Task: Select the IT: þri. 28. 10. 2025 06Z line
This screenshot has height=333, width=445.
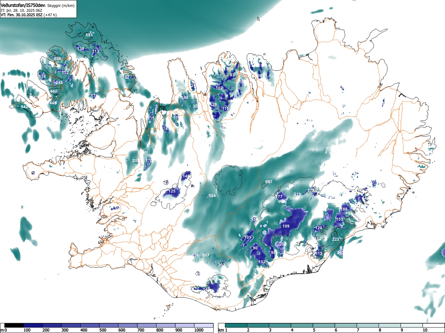Action: click(x=21, y=10)
